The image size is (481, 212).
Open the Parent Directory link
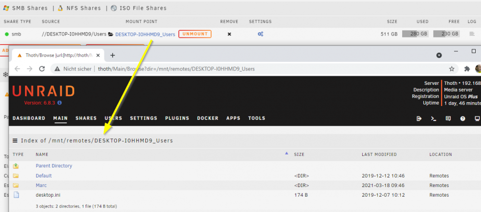coord(54,166)
